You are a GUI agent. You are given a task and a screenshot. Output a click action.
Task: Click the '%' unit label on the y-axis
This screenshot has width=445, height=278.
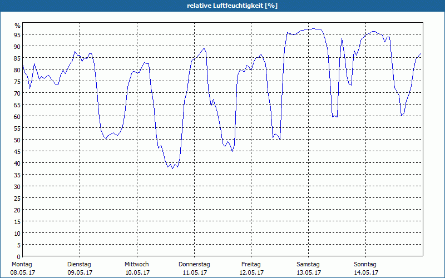[x=18, y=26]
